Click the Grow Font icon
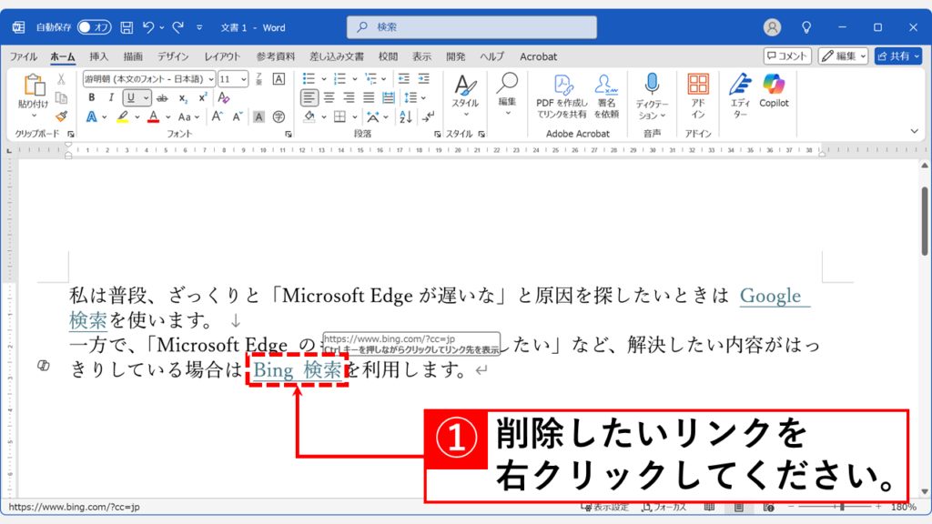The height and width of the screenshot is (524, 932). [x=217, y=116]
